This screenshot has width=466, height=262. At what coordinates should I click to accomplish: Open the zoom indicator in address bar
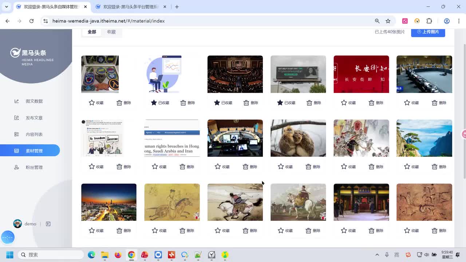coord(377,21)
